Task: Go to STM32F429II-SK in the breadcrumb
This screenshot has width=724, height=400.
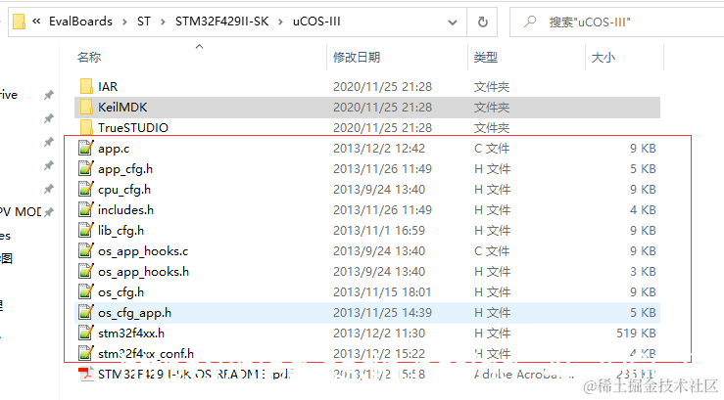Action: 221,22
